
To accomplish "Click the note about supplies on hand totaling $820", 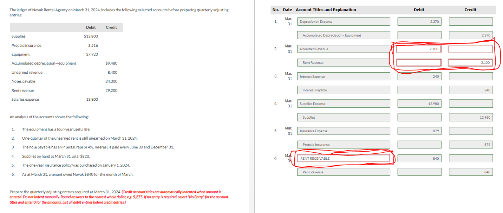I will [56, 156].
